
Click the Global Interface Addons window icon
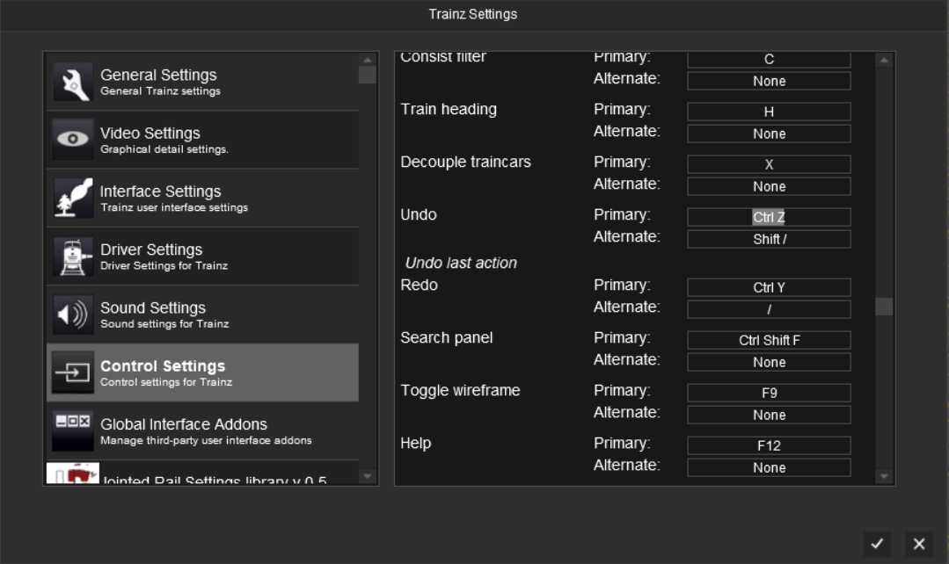click(72, 430)
